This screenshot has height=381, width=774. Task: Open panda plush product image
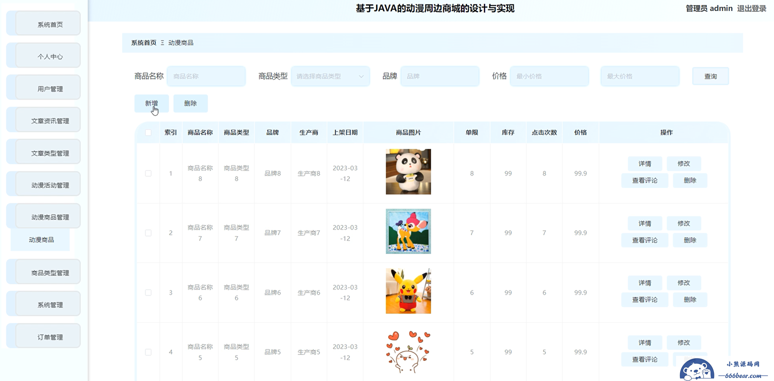point(408,172)
